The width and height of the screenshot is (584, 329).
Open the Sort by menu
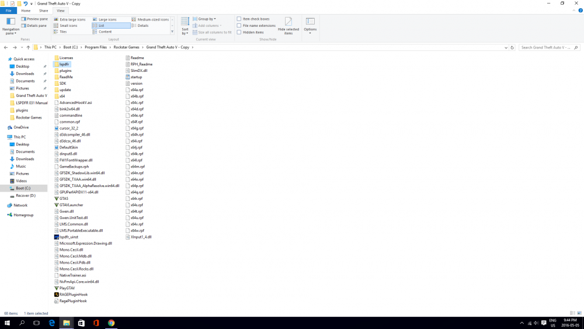(185, 26)
